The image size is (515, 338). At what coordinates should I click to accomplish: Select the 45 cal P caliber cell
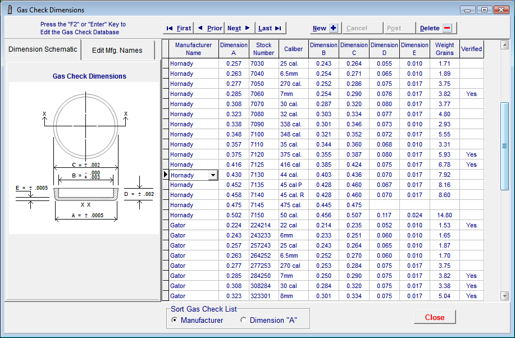click(294, 185)
